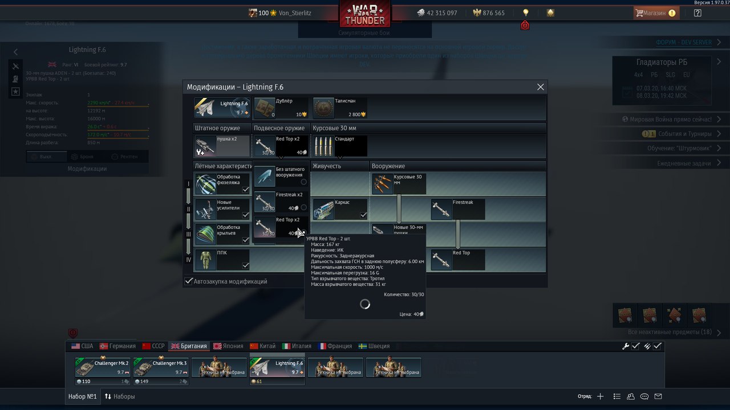Click the Lightning F.6 aircraft icon in modifications header
Image resolution: width=730 pixels, height=410 pixels.
click(x=222, y=108)
